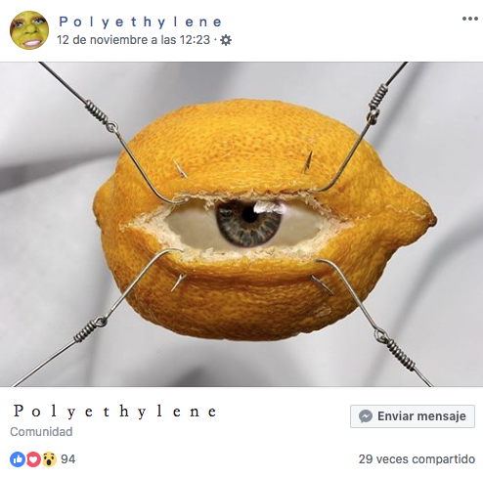Screen dimensions: 483x478
Task: Click the eye iris inside the lemon
Action: point(249,223)
